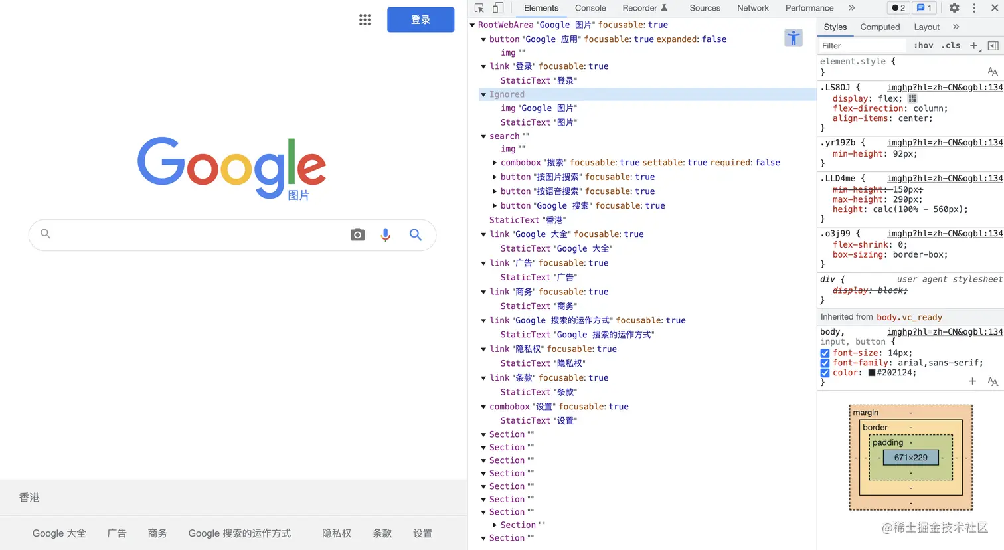Click the issues badge showing 1
Screen dimensions: 1004x550
point(924,8)
